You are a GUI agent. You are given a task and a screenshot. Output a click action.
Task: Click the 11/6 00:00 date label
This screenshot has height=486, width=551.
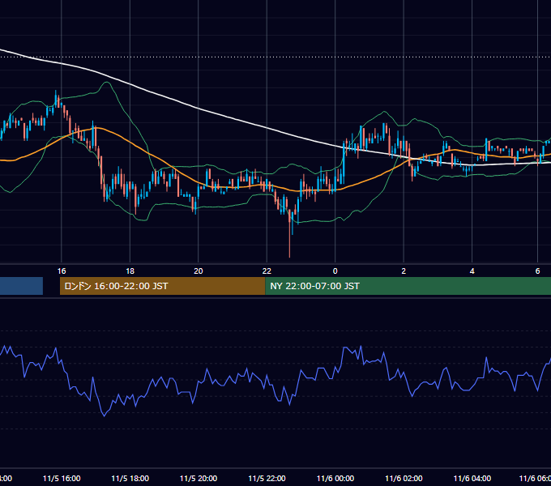pos(335,478)
